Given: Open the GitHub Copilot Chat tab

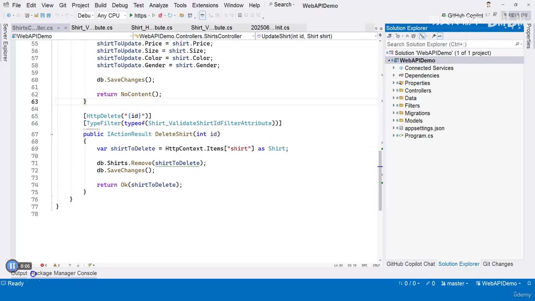Looking at the screenshot, I should (410, 264).
